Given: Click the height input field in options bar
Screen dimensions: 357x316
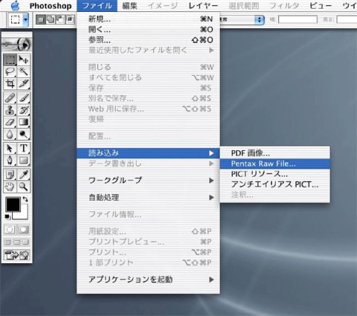Looking at the screenshot, I should [x=347, y=19].
